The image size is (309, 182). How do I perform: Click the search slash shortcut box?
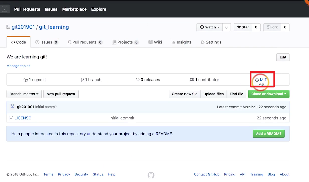[x=5, y=9]
